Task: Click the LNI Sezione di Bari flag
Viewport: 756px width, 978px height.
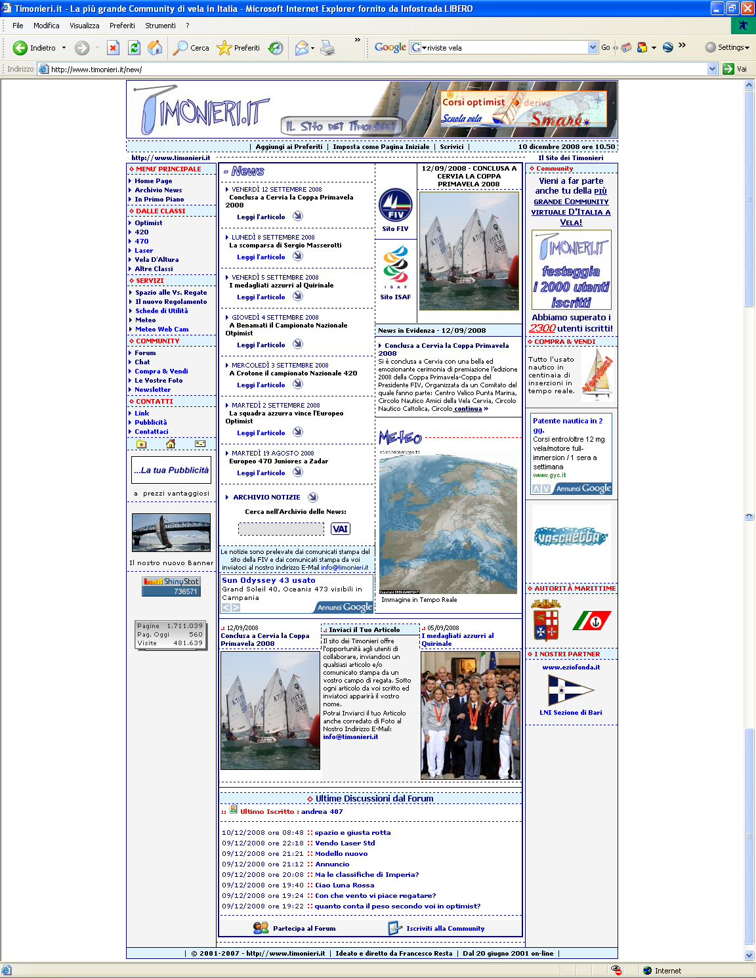Action: (x=570, y=690)
